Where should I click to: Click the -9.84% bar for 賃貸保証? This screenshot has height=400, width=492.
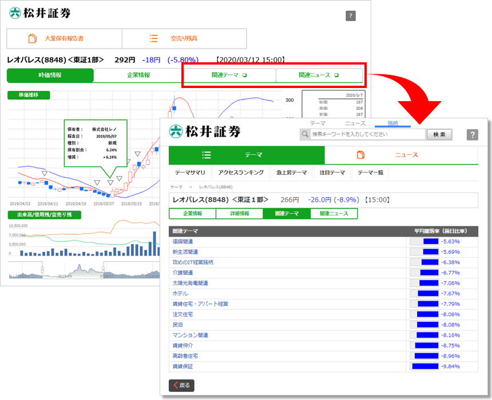pos(425,366)
